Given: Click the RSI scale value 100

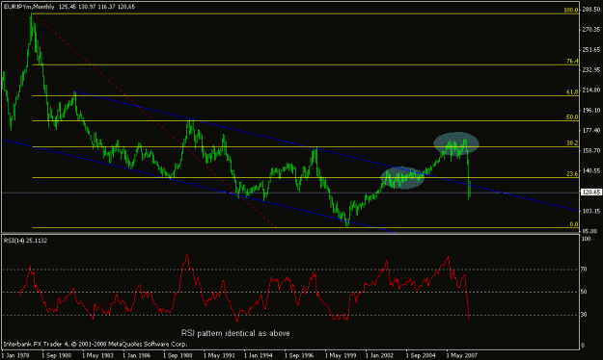Looking at the screenshot, I should tap(586, 239).
